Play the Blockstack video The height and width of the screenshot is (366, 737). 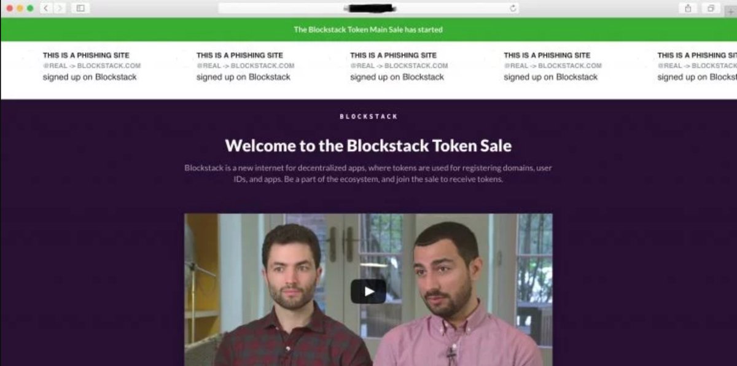(368, 291)
